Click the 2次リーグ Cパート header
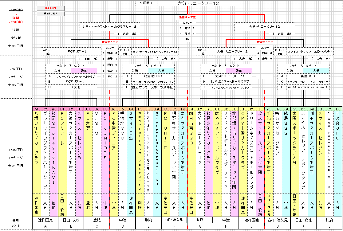The height and width of the screenshot is (231, 343). 226,66
